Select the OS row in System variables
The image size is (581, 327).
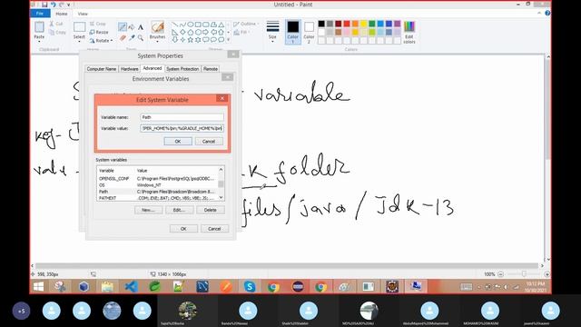click(x=157, y=185)
